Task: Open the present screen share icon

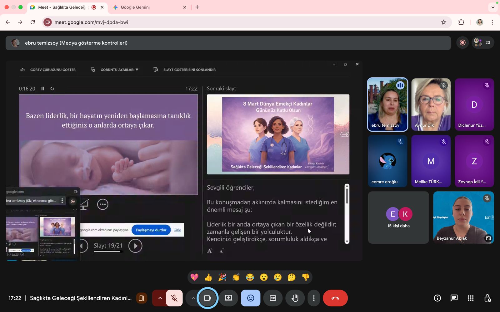Action: (228, 298)
